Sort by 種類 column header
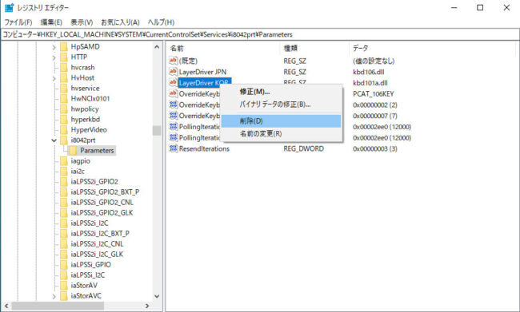This screenshot has height=312, width=520. click(x=314, y=49)
